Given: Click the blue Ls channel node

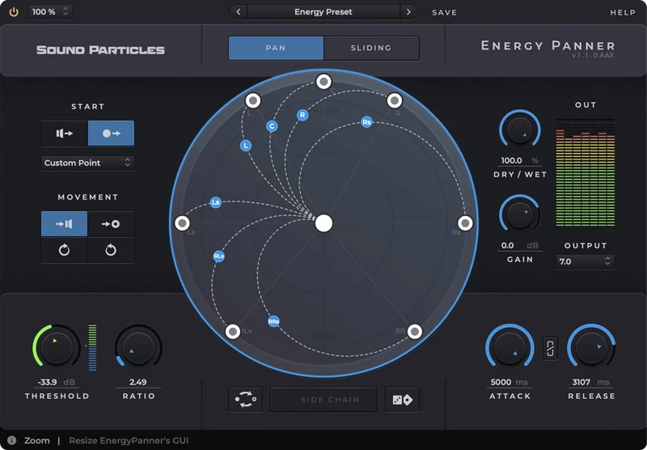Looking at the screenshot, I should click(215, 202).
